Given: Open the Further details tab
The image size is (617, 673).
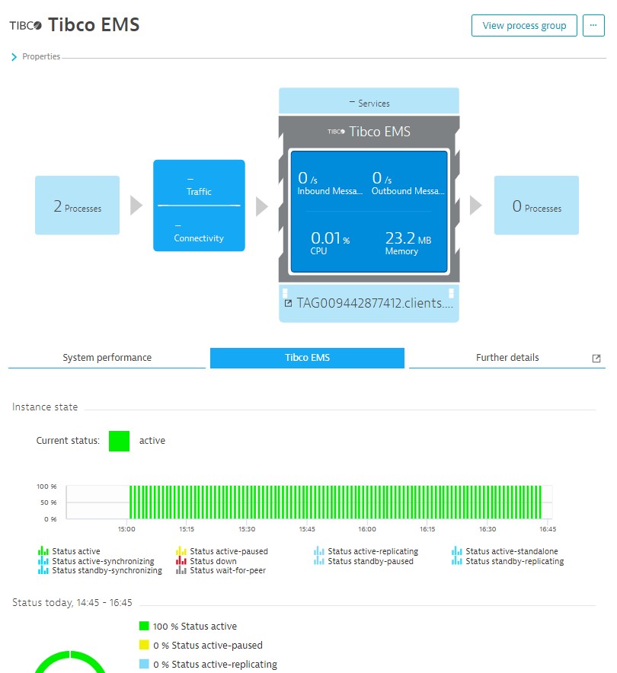Looking at the screenshot, I should point(507,358).
